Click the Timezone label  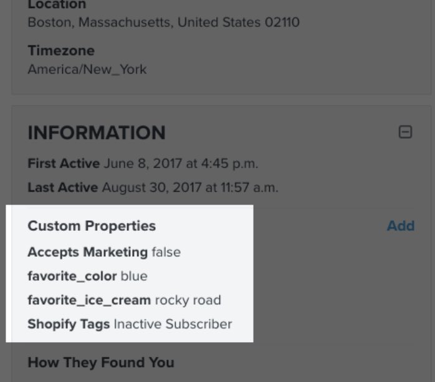pos(61,50)
